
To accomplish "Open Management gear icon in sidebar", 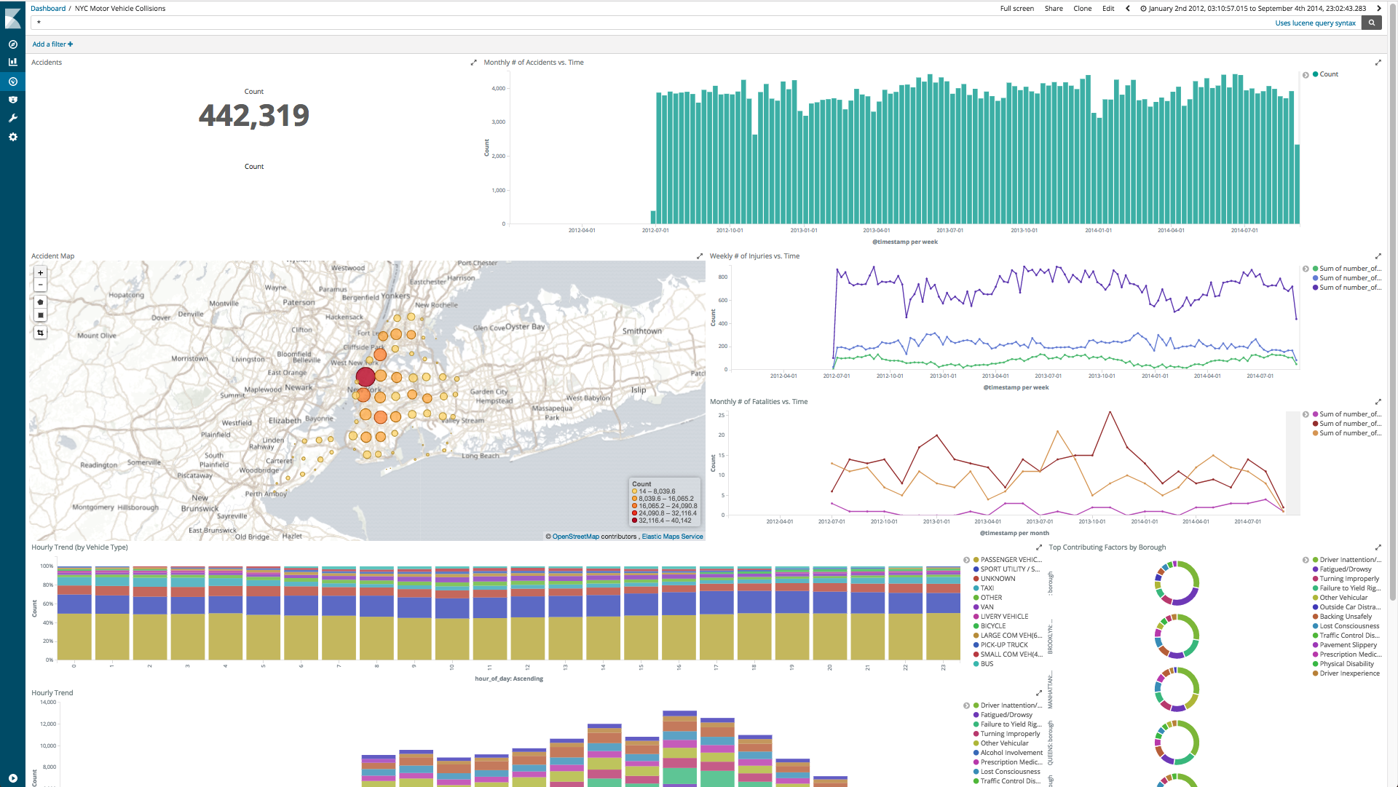I will tap(12, 137).
